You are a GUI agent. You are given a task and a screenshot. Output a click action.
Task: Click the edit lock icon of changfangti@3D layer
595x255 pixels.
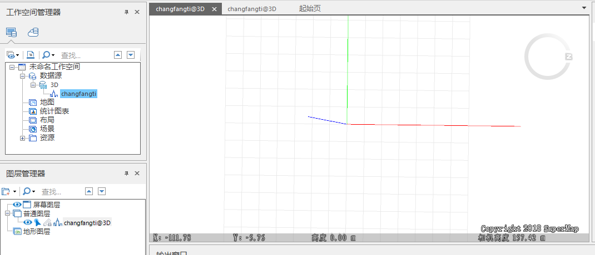tap(47, 222)
